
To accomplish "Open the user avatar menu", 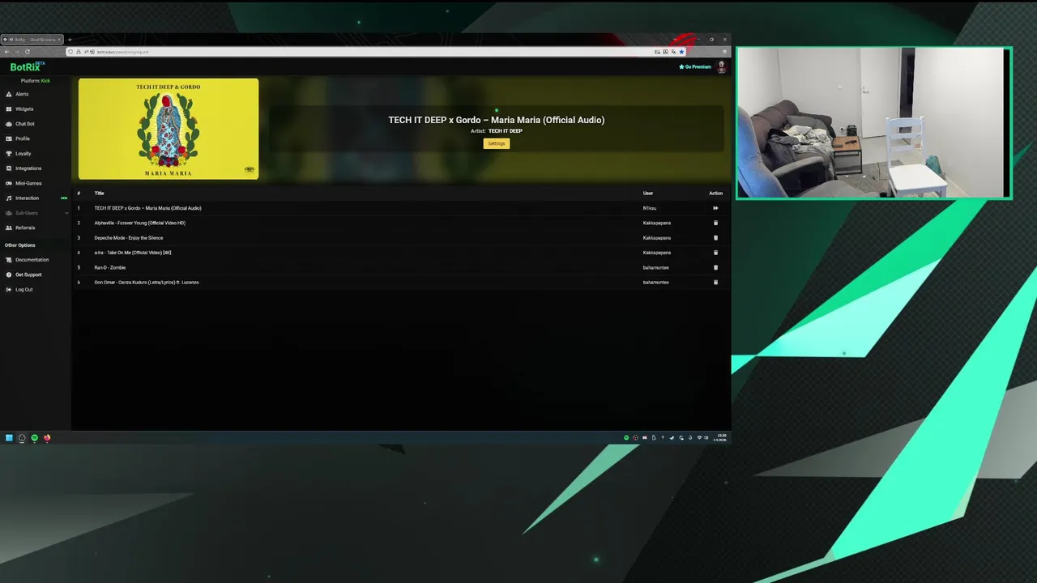I will coord(721,67).
